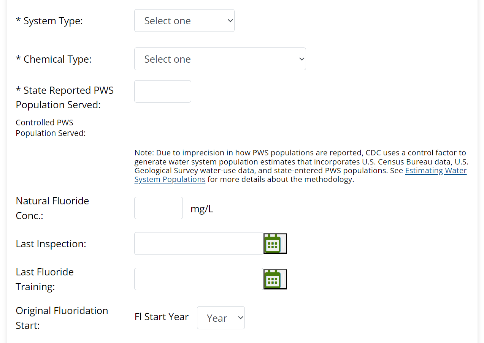Click the Last Inspection label
The width and height of the screenshot is (484, 343).
51,244
